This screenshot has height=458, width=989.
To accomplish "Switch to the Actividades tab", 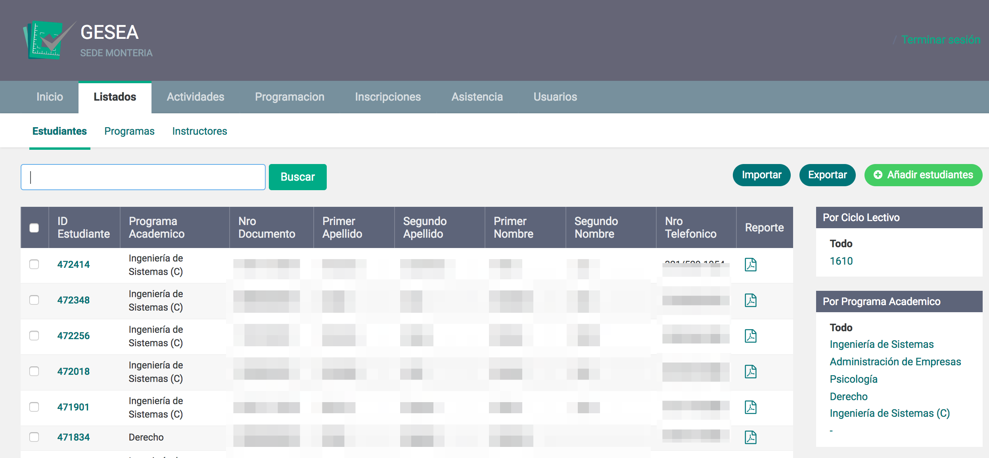I will pyautogui.click(x=195, y=97).
